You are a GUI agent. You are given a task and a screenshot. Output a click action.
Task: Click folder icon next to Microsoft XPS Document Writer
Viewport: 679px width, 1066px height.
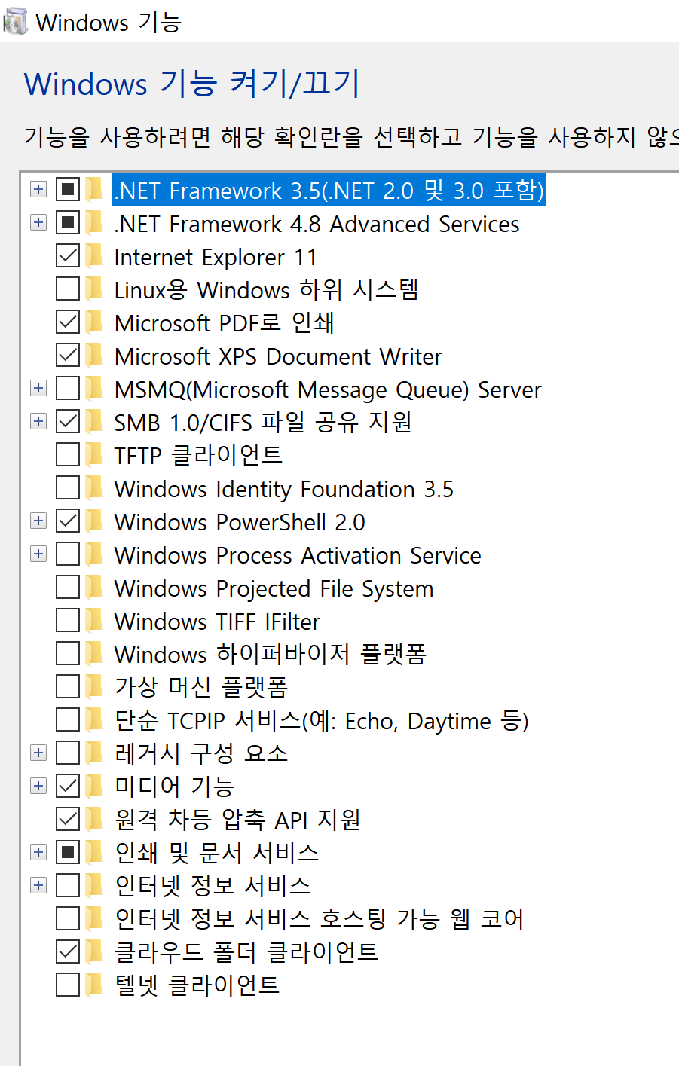coord(94,356)
